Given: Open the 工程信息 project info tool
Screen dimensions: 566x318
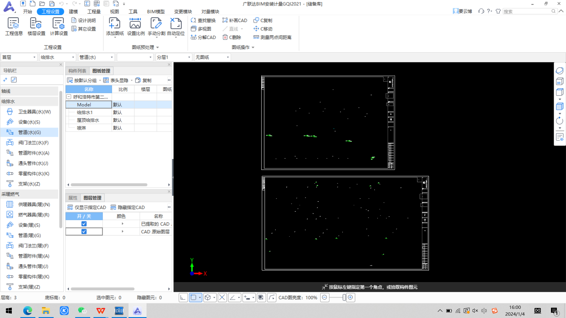Looking at the screenshot, I should pos(14,26).
